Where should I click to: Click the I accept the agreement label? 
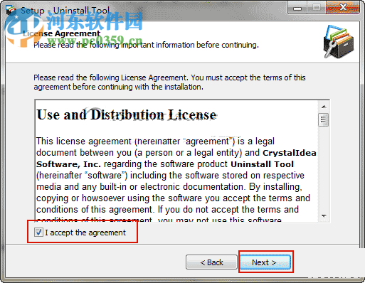(85, 233)
